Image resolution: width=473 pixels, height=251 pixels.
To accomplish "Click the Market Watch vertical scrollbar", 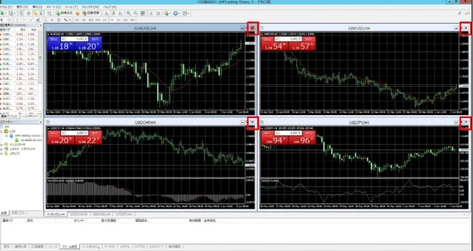I will 41,71.
